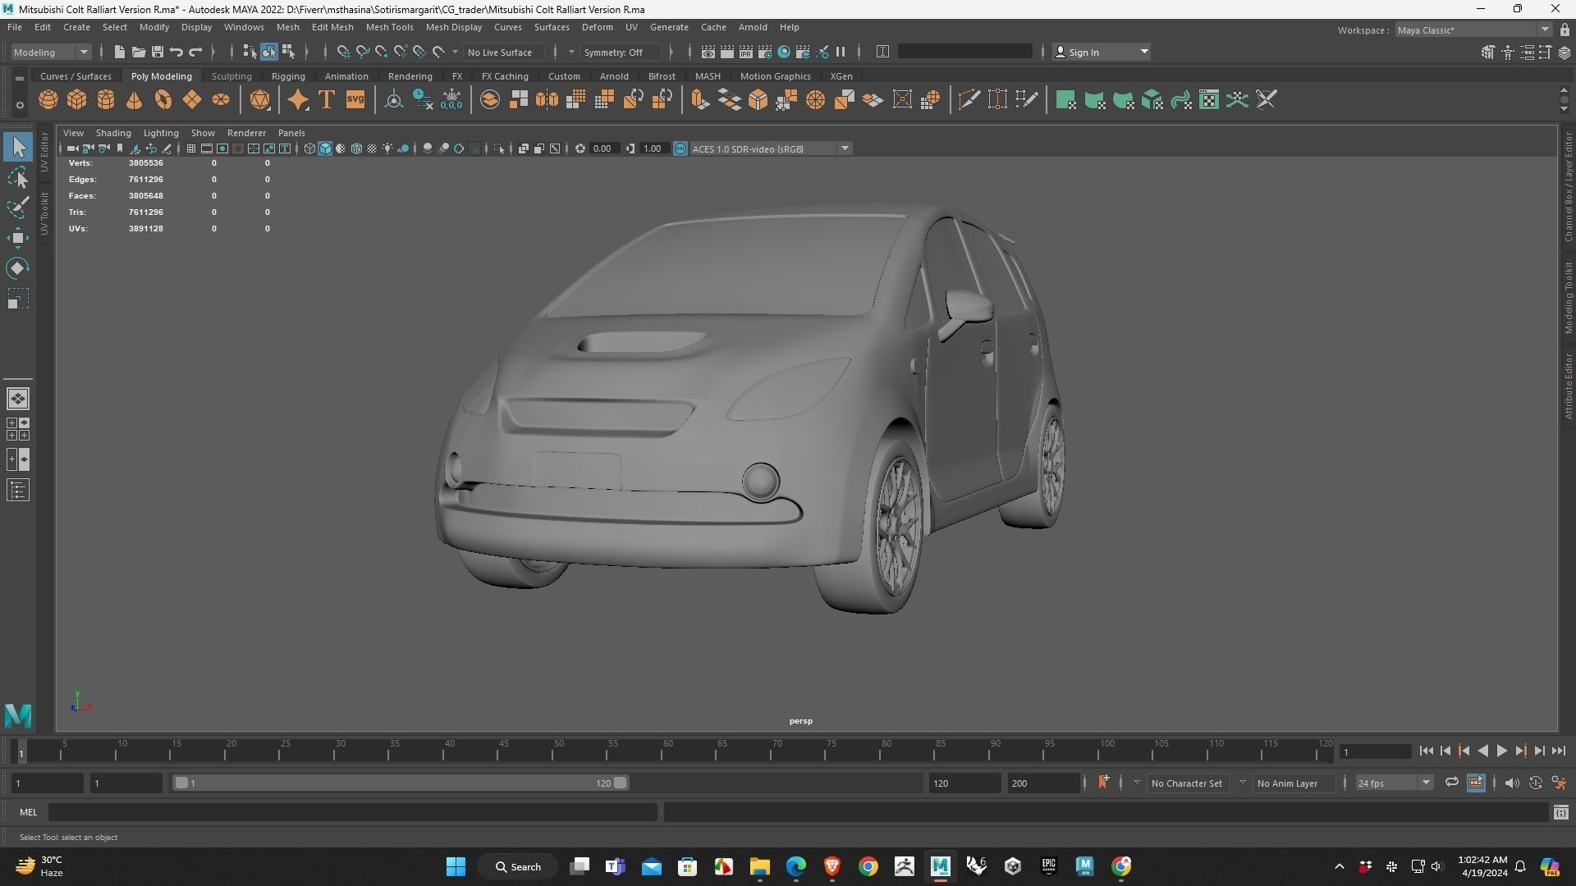Open the Sign In dropdown arrow
The height and width of the screenshot is (886, 1576).
1144,52
